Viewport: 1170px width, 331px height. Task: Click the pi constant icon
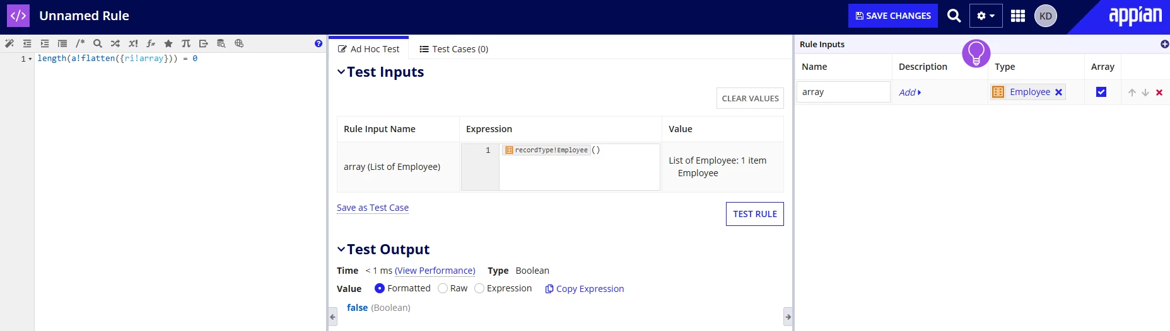click(186, 43)
